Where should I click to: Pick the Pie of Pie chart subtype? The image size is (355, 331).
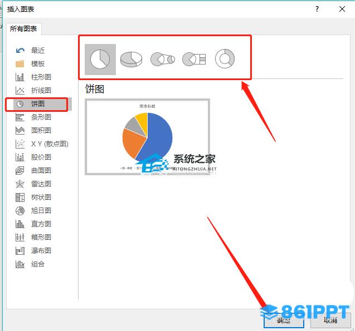click(163, 60)
